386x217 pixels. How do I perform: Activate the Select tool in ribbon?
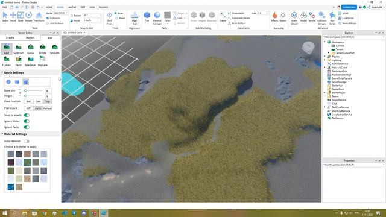tap(5, 17)
